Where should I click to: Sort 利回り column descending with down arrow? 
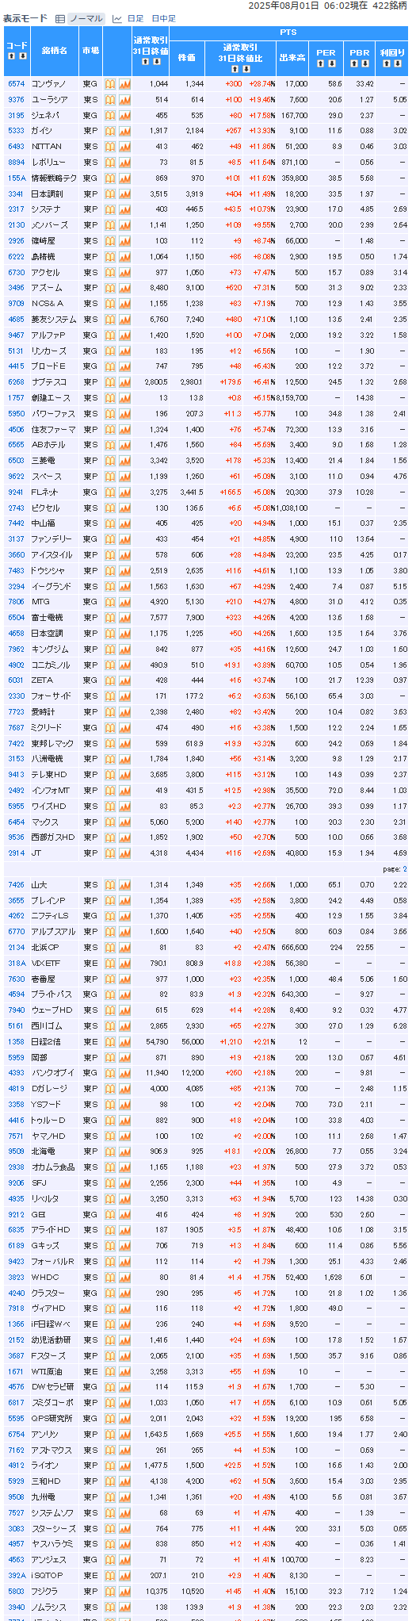(396, 63)
